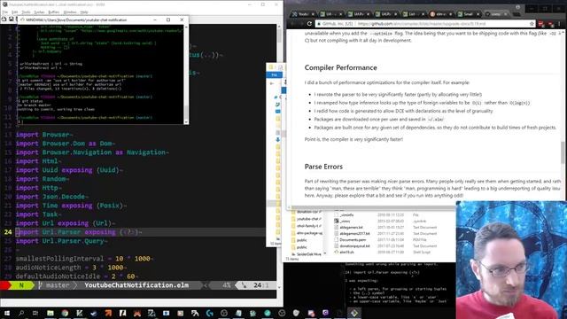The width and height of the screenshot is (567, 319).
Task: Click the MINGW64 terminal scrollbar
Action: [x=186, y=74]
